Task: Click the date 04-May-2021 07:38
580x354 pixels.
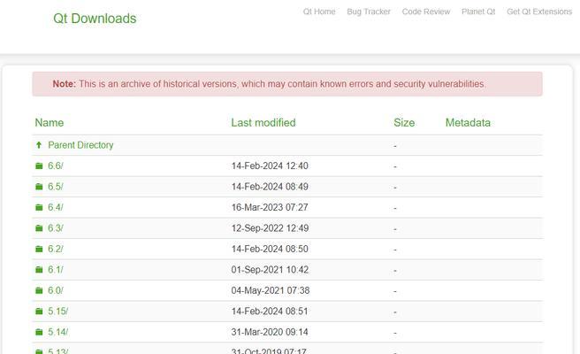Action: [271, 290]
